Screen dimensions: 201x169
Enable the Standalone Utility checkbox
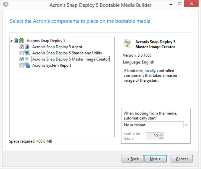(21, 53)
